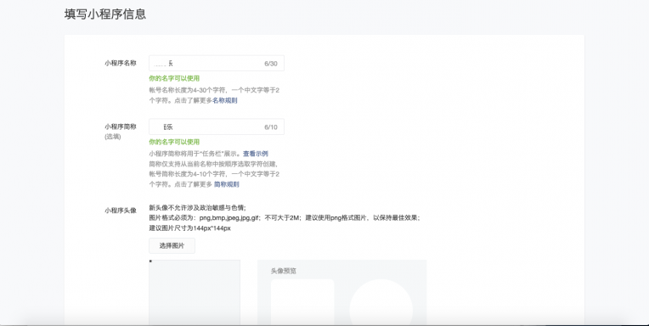Click the 6/10 character counter
The height and width of the screenshot is (326, 649).
tap(271, 127)
